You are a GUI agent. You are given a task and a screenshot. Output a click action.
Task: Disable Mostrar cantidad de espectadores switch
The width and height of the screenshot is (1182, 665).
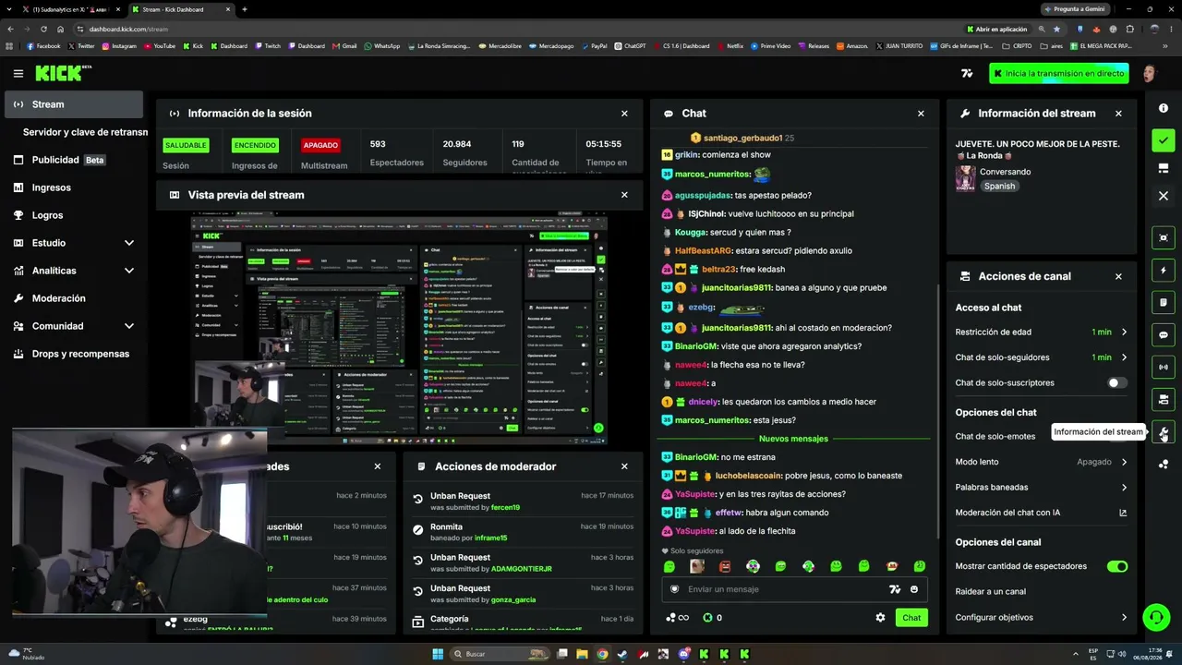(x=1117, y=566)
